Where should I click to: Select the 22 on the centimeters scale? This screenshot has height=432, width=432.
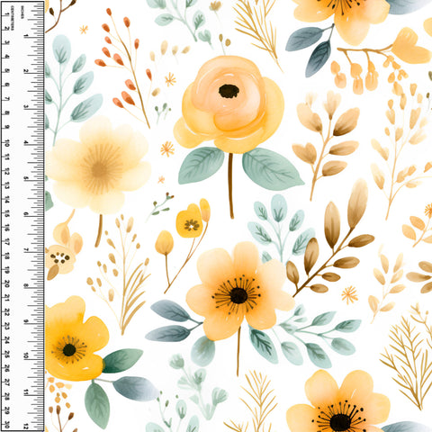point(7,312)
